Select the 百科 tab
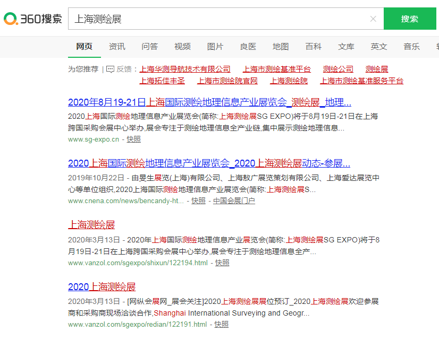The height and width of the screenshot is (340, 439). [x=314, y=46]
